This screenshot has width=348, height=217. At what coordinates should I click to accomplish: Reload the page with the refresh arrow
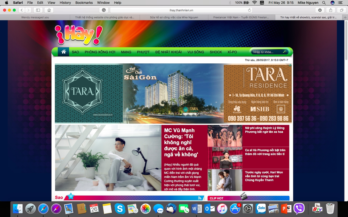249,10
